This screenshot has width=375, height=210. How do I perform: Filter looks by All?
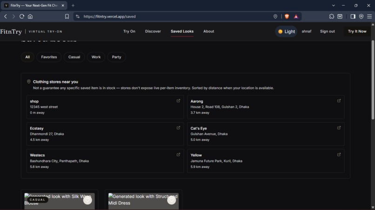[27, 57]
